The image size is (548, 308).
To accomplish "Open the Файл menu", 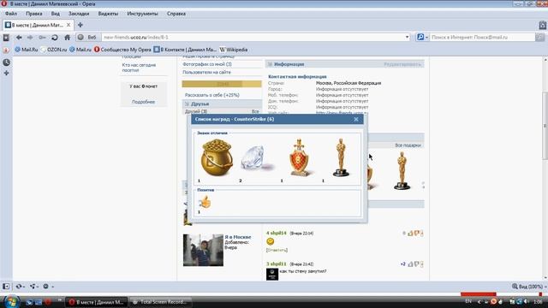I will click(11, 14).
